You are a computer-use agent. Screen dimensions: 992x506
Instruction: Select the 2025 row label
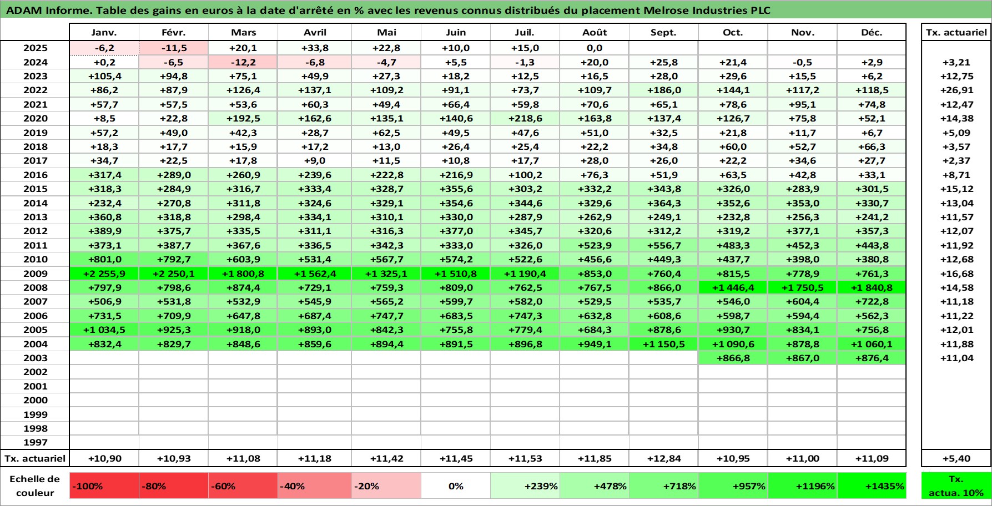(x=35, y=48)
